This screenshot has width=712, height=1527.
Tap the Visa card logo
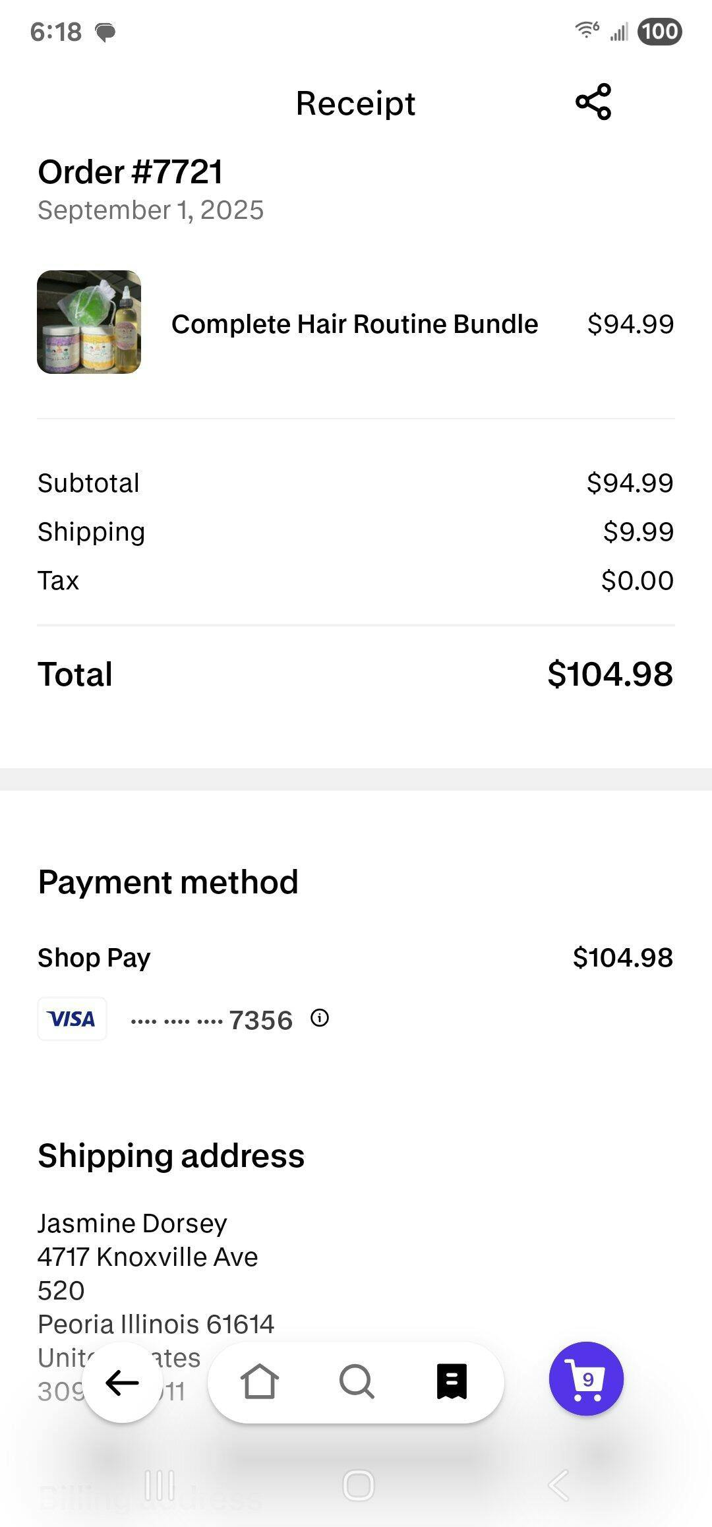72,1019
